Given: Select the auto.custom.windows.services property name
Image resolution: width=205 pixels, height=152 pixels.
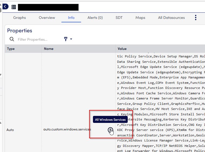Looking at the screenshot, I should pyautogui.click(x=67, y=129).
